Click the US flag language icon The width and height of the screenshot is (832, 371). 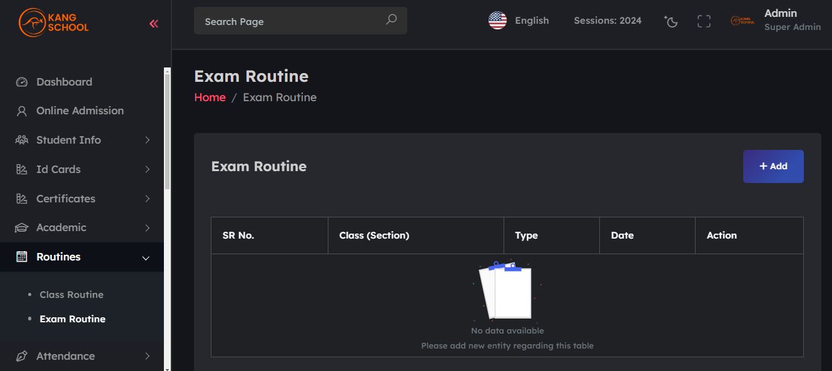click(x=497, y=21)
